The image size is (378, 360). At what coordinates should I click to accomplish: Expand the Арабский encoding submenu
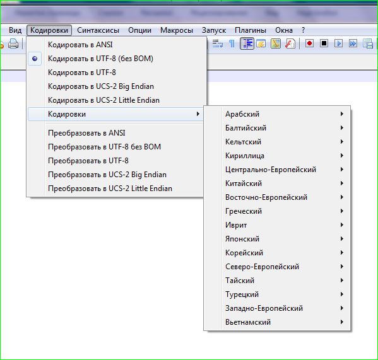277,114
